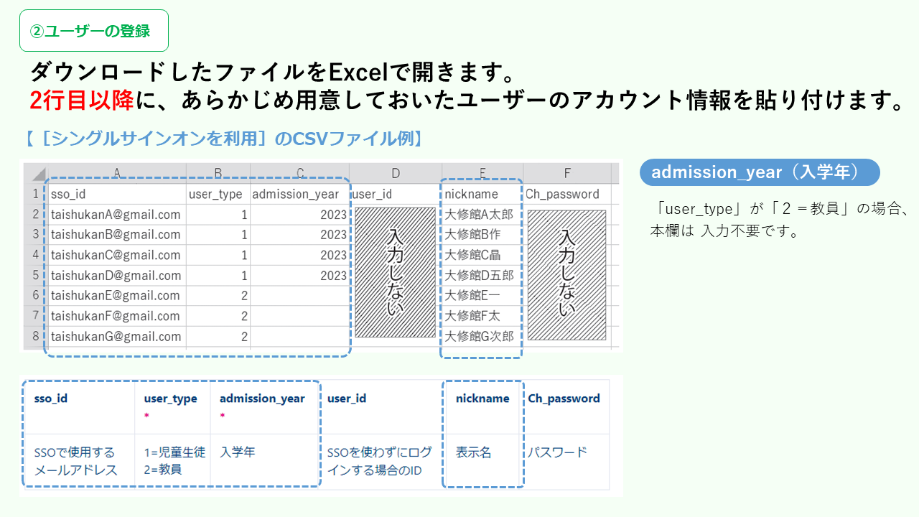Select row 6 header number
Screen dimensions: 919x517
coord(36,295)
